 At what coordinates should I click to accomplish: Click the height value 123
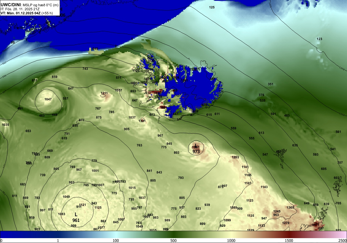pos(320,39)
